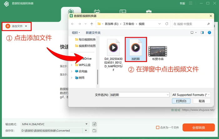Screen dimensions: 219x139
Task: Click the 文件名 input field
Action: pos(138,95)
